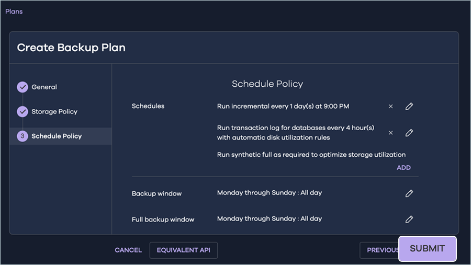The height and width of the screenshot is (265, 471).
Task: Click the Storage Policy checkmark icon
Action: [x=23, y=112]
